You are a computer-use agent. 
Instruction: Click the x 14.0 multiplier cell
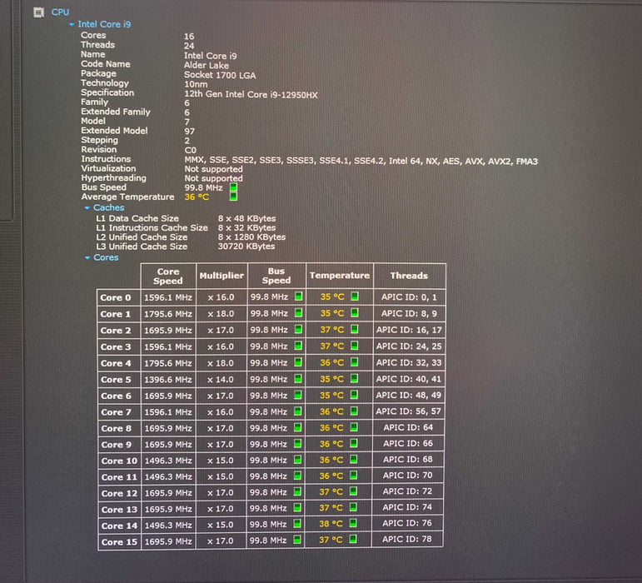221,380
